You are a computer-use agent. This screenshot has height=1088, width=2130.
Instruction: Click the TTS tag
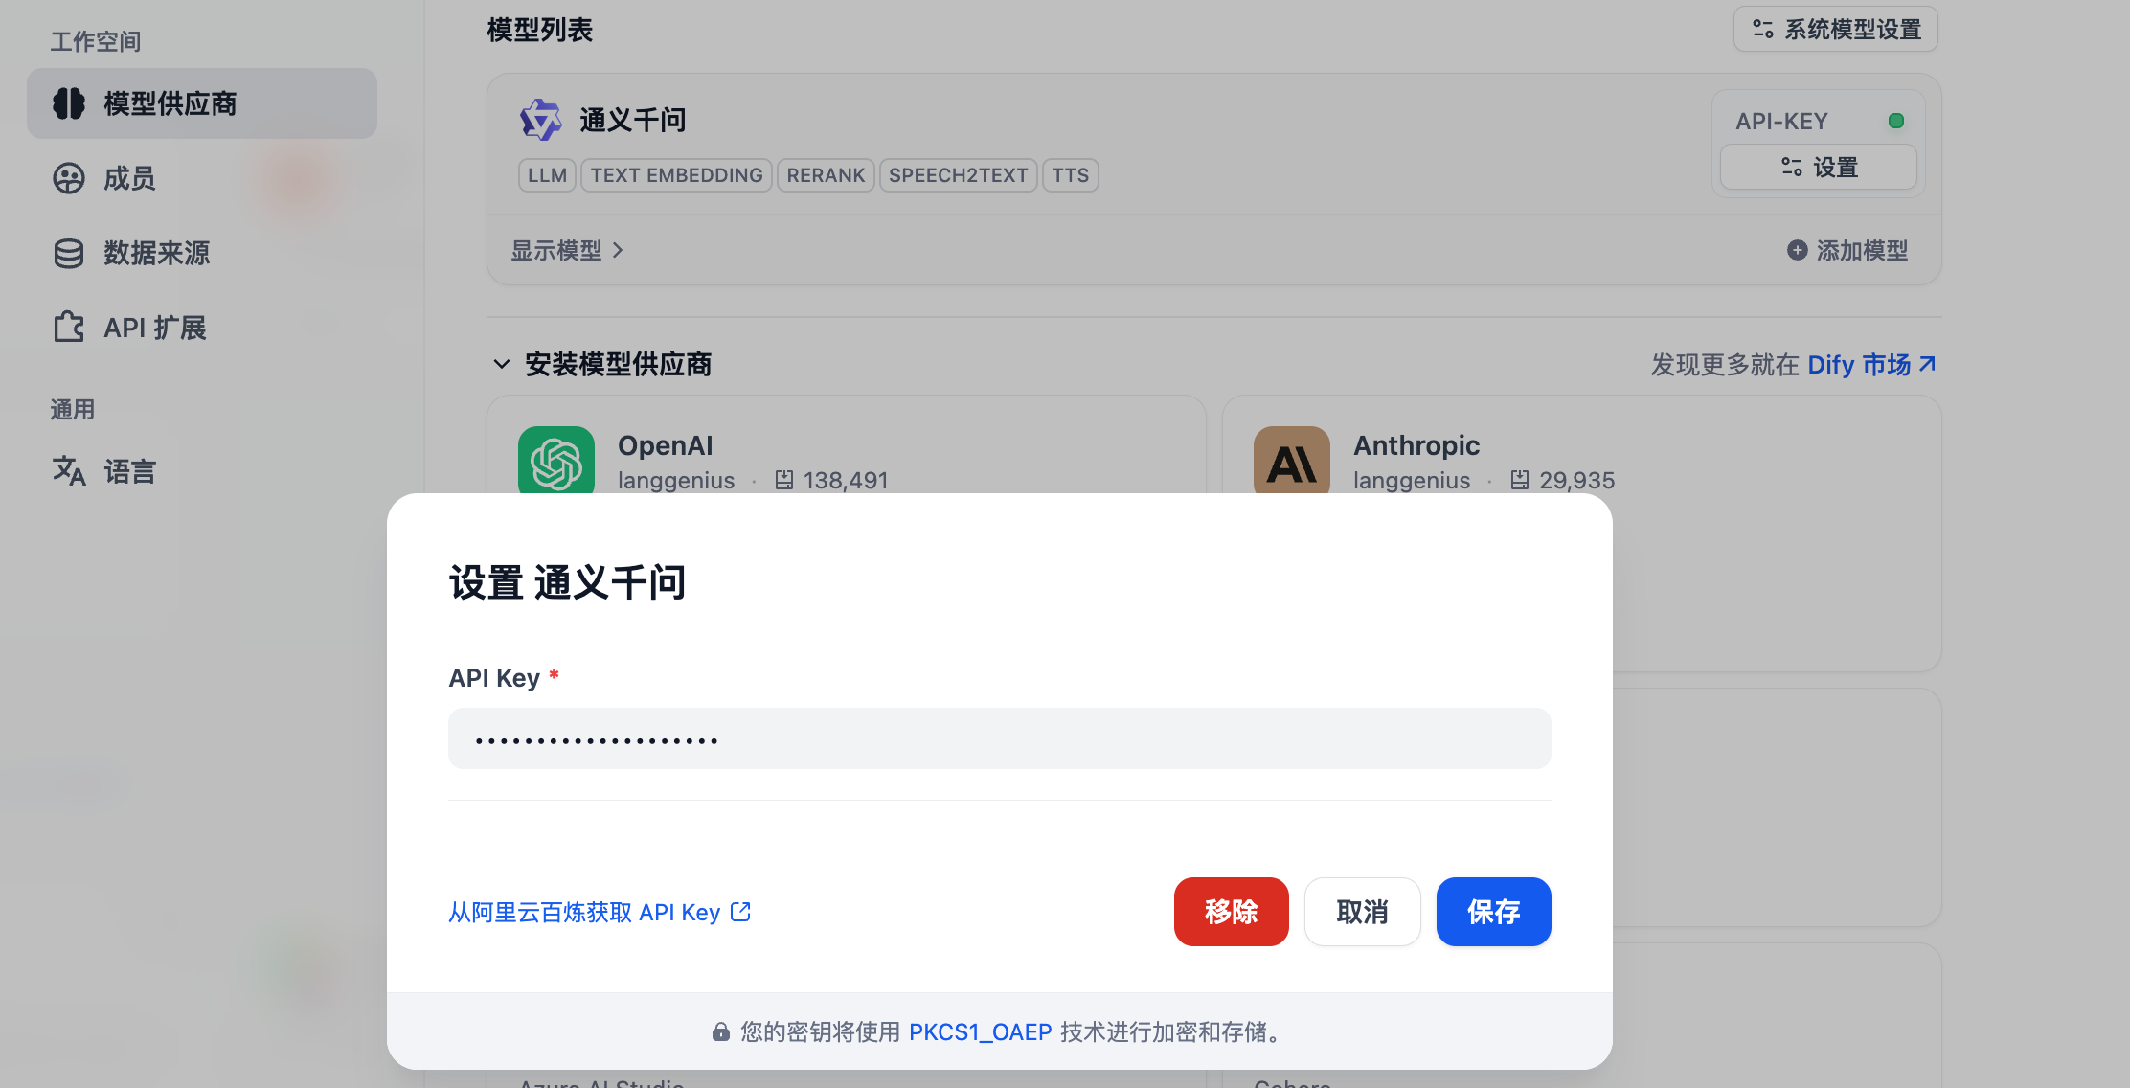(1071, 175)
